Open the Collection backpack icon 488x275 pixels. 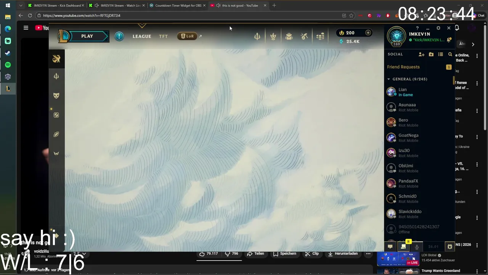pyautogui.click(x=289, y=36)
